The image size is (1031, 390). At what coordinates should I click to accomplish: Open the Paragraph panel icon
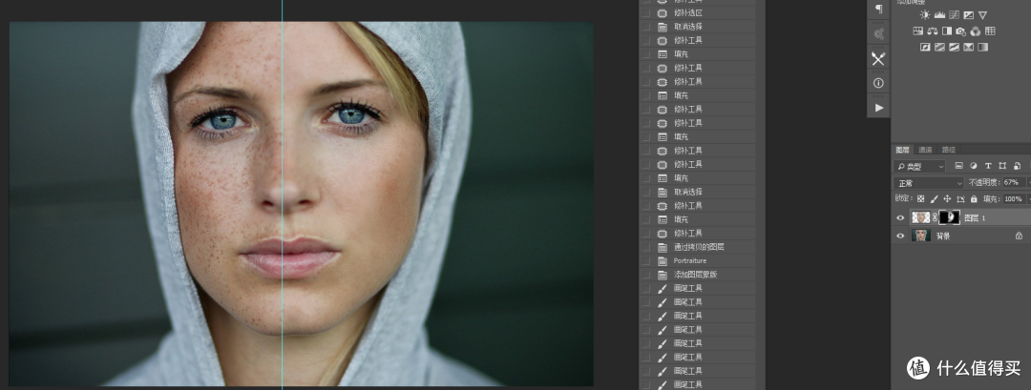point(878,9)
